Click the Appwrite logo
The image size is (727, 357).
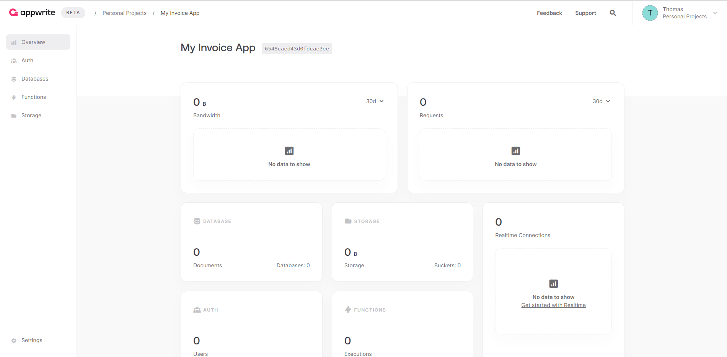click(32, 13)
